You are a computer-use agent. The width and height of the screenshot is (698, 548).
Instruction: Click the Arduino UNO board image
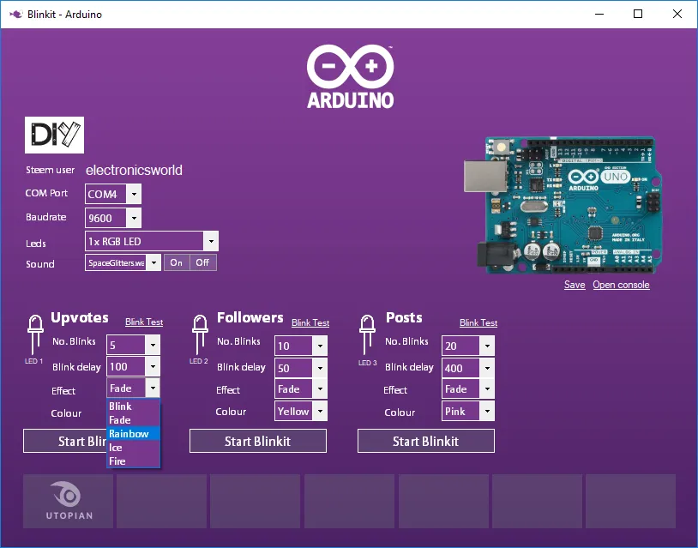pos(563,205)
